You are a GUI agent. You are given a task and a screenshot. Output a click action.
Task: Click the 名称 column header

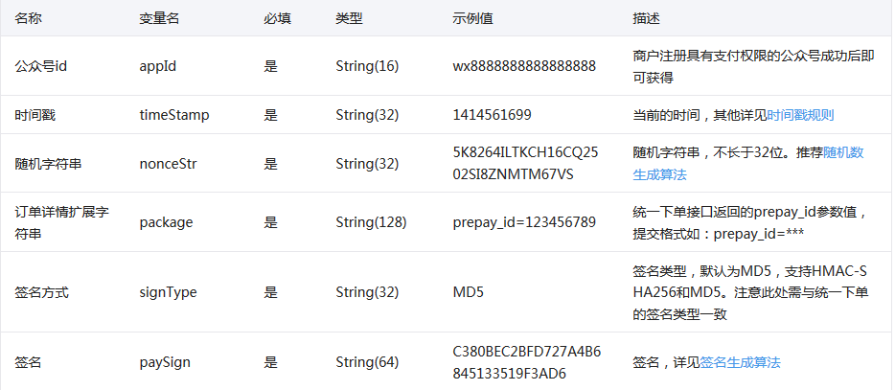(x=28, y=18)
